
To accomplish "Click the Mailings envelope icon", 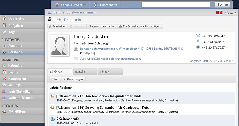I will pos(4,85).
